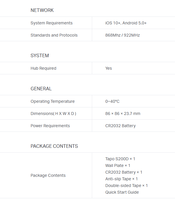Click the System Requirements label

(51, 23)
